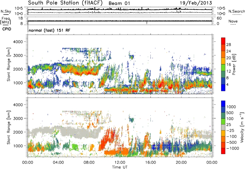Screen dimensions: 245x169
Task: Click the 'South Pole Station (fitACF)' title
Action: (x=65, y=3)
